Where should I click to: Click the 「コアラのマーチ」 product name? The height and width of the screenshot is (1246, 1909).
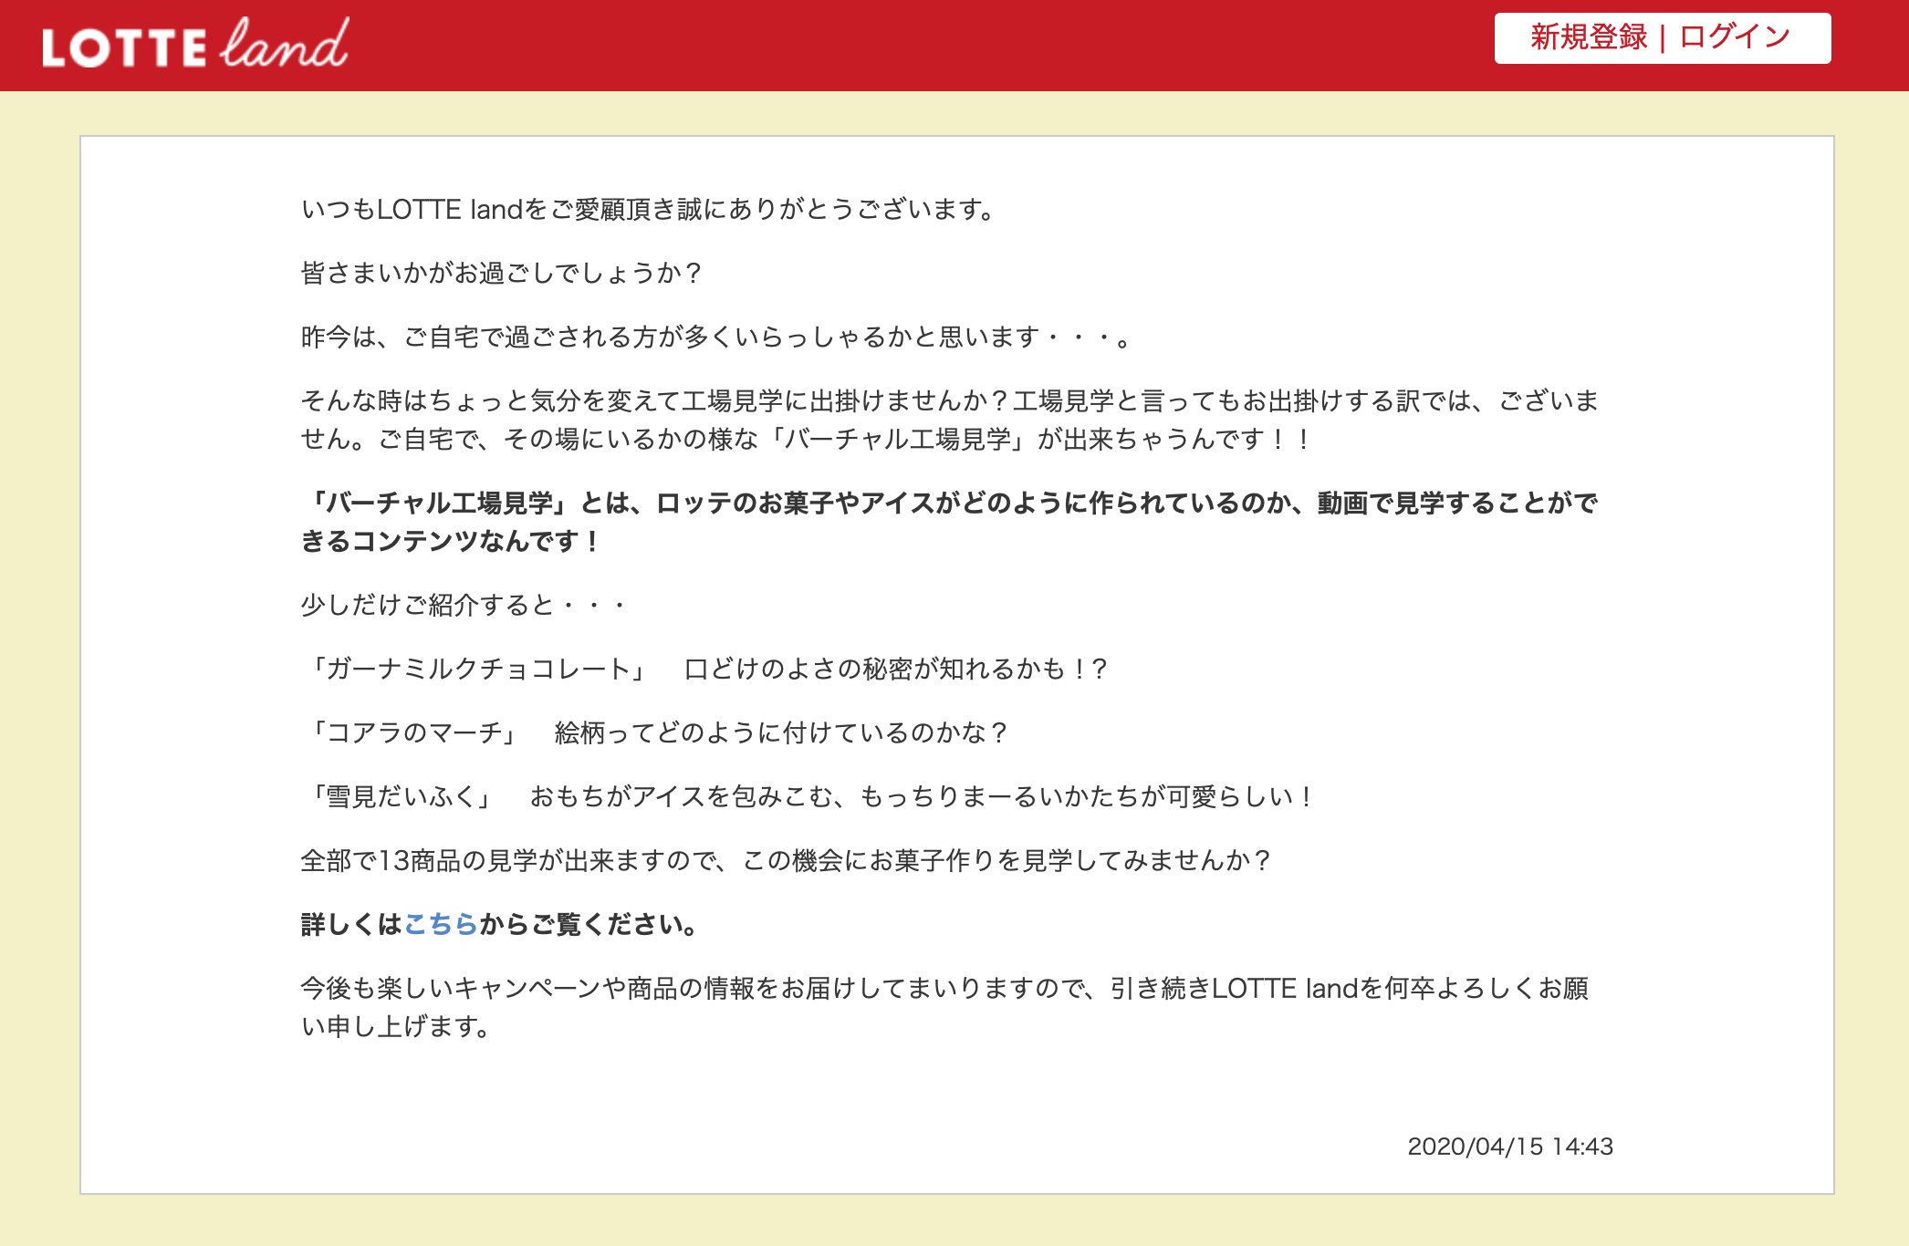click(x=413, y=733)
